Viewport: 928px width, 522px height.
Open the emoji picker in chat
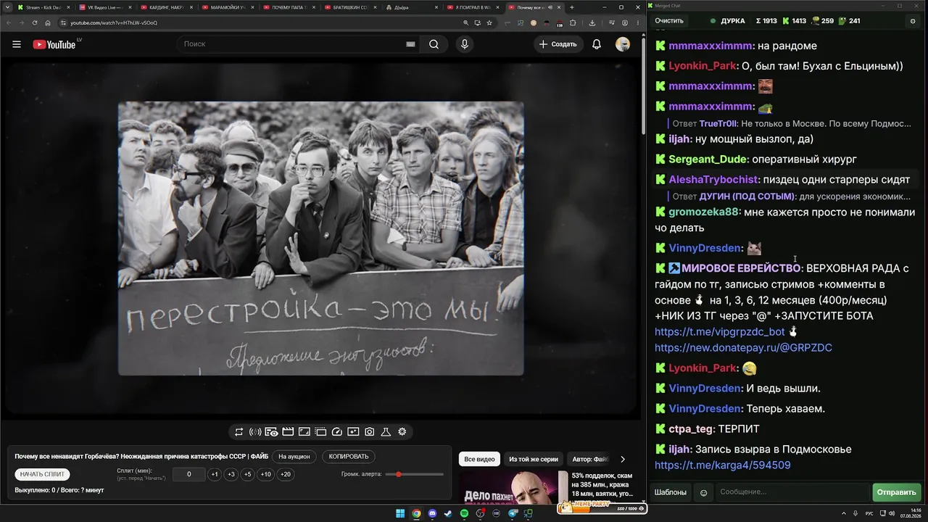(703, 492)
